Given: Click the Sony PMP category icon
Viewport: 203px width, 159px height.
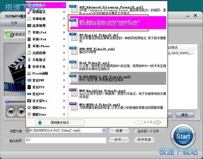Looking at the screenshot, I should coord(29,80).
